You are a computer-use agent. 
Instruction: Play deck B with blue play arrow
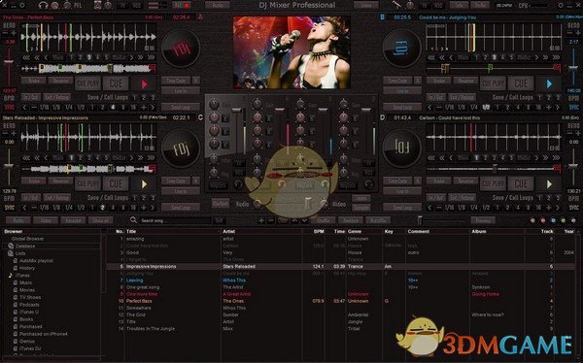[x=549, y=84]
